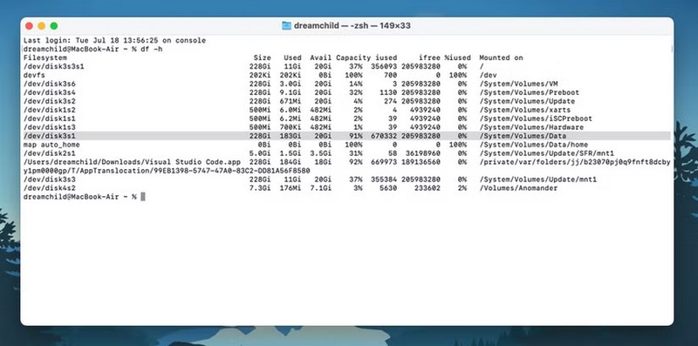Click the 'Size' column header

click(263, 58)
